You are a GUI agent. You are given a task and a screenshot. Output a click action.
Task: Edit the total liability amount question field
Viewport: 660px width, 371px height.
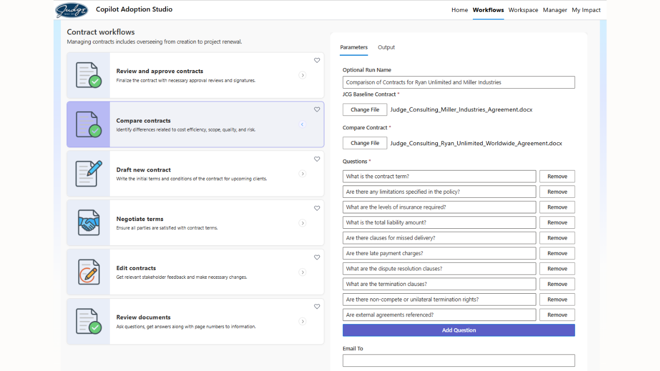pyautogui.click(x=439, y=223)
